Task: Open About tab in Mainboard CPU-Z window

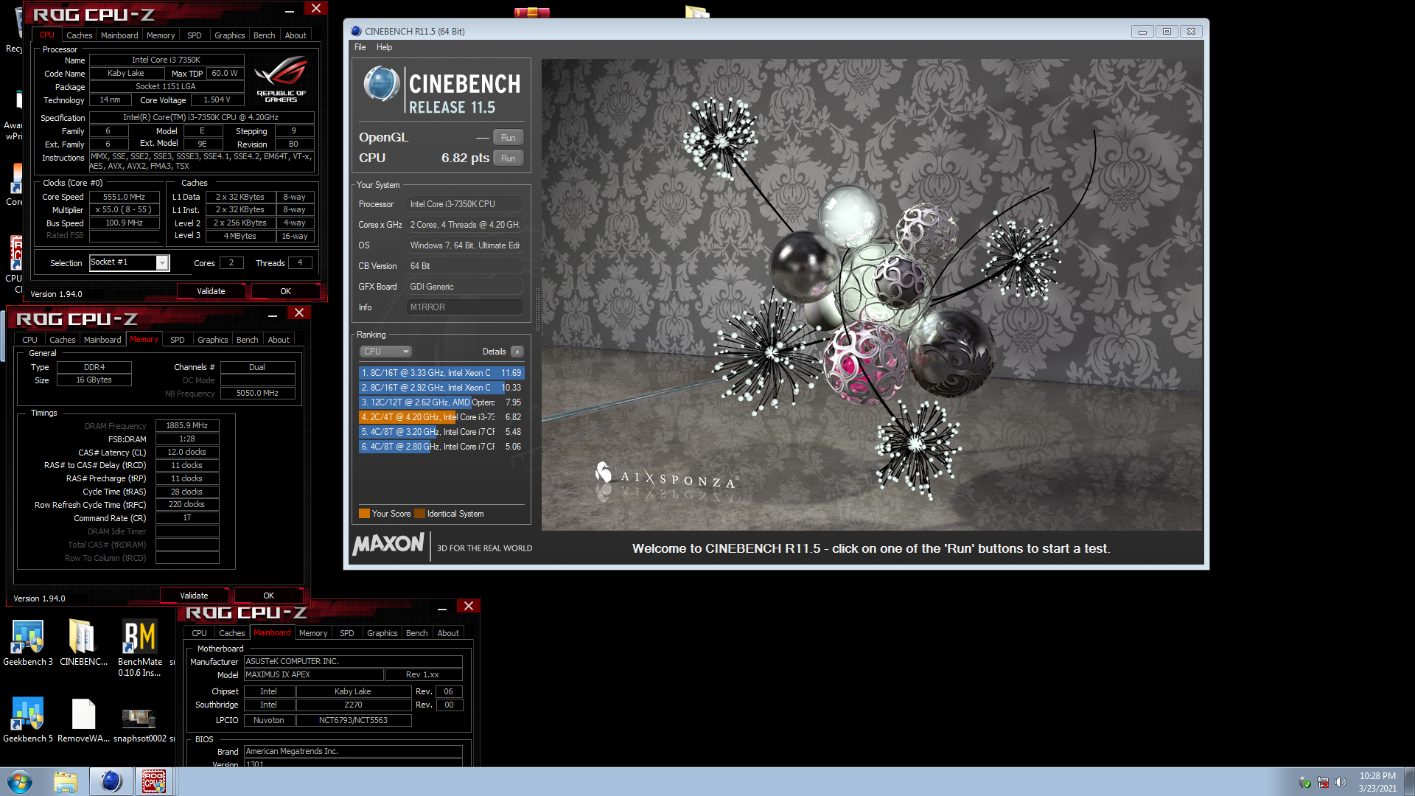Action: [448, 633]
